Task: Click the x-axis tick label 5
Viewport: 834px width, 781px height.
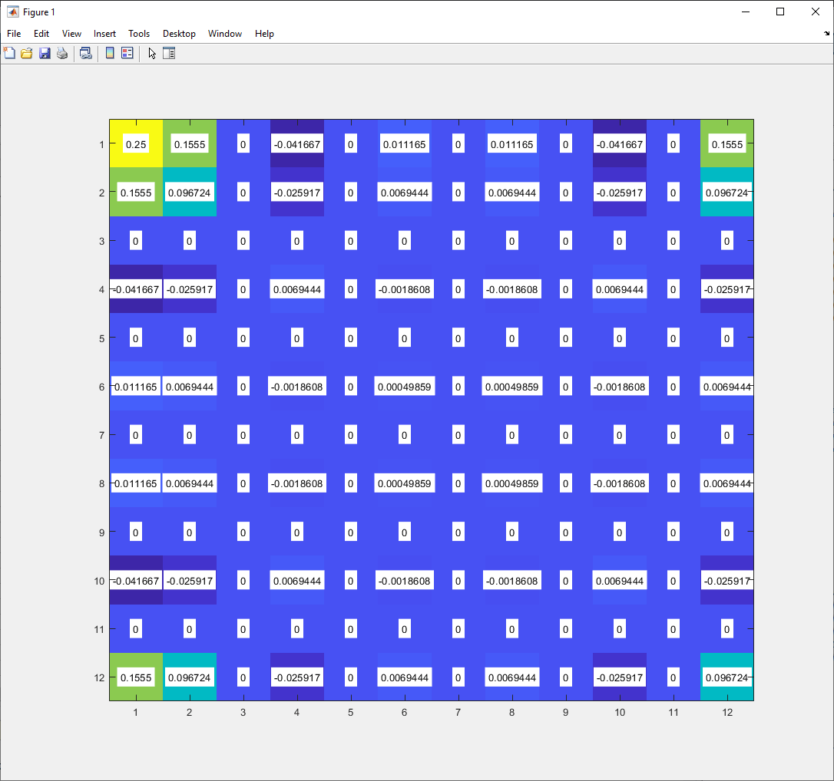Action: click(x=350, y=713)
